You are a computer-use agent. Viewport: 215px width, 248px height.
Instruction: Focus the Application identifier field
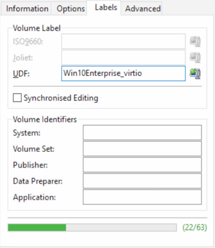(x=142, y=197)
